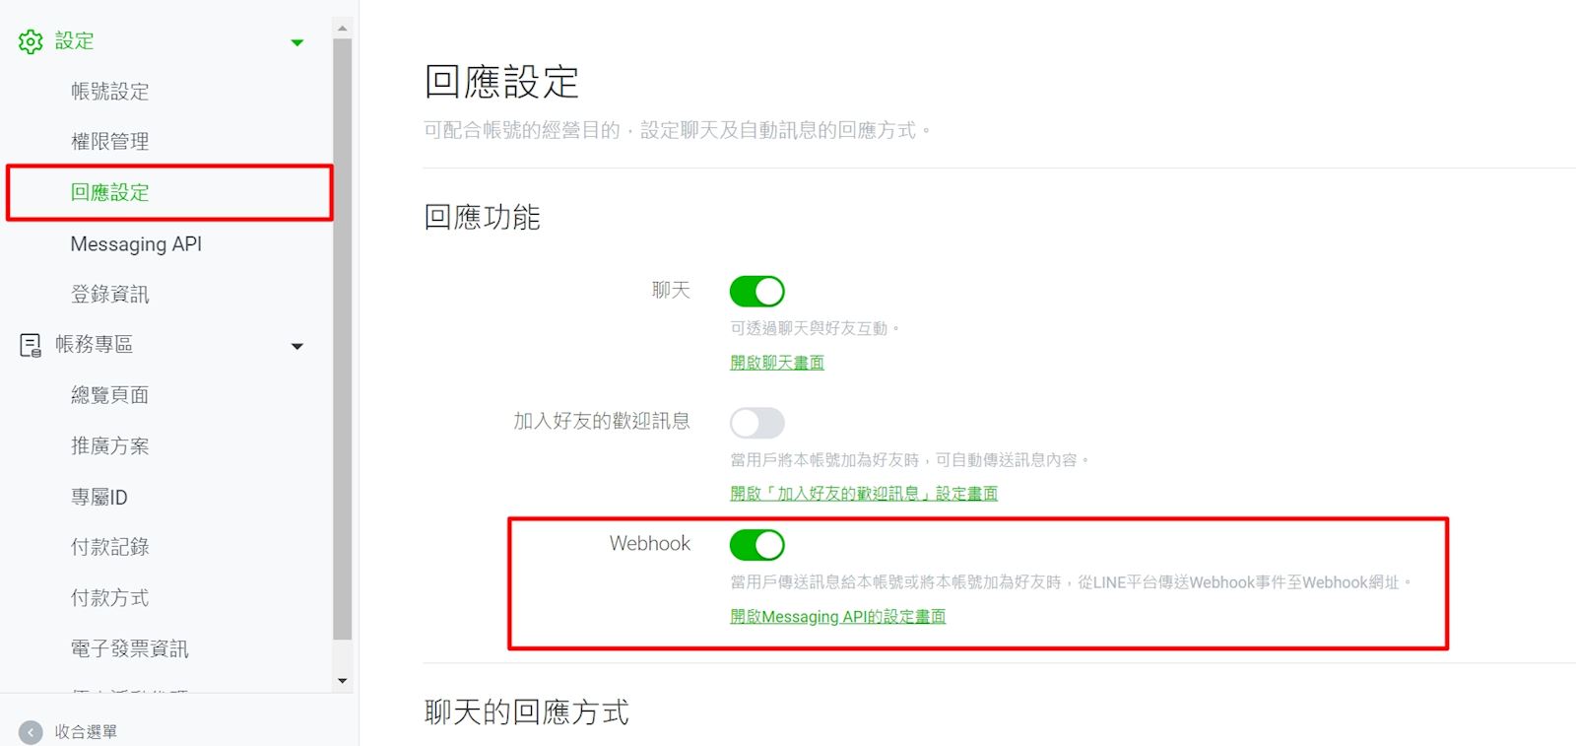Select 權限管理 menu item
The image size is (1576, 746).
109,142
